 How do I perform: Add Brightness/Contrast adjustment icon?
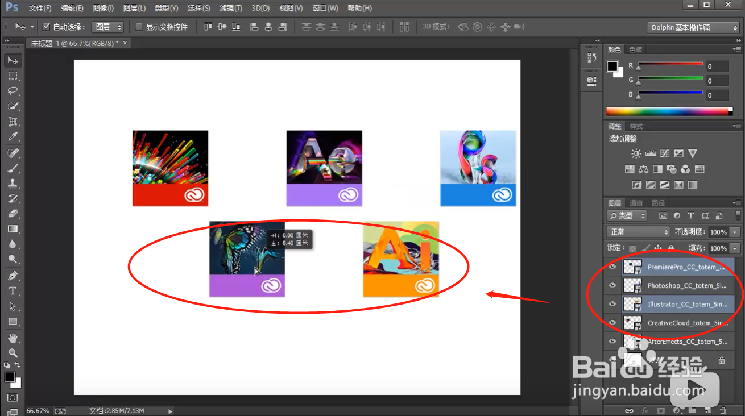pos(636,153)
